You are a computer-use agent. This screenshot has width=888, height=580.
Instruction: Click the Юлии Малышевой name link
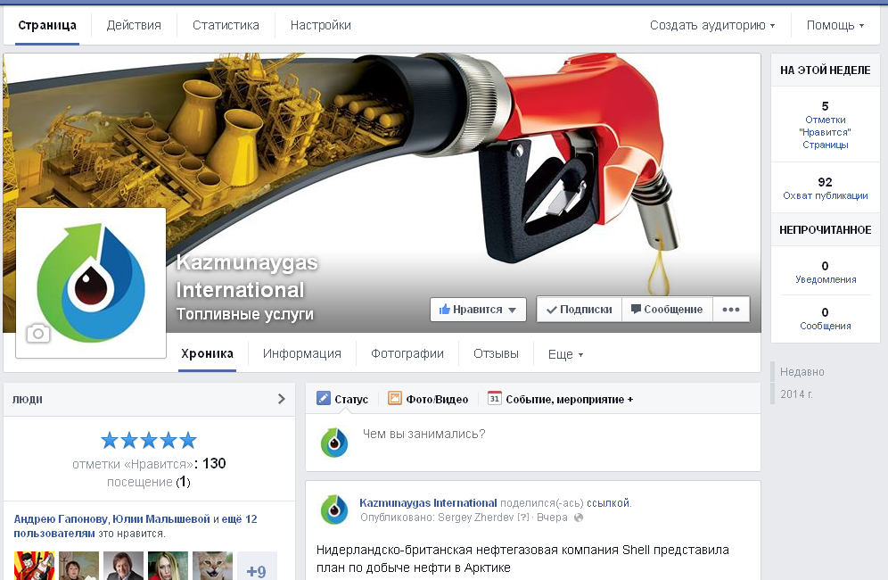[161, 518]
